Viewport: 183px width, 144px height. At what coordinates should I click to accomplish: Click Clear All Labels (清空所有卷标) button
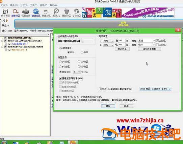pyautogui.click(x=149, y=49)
